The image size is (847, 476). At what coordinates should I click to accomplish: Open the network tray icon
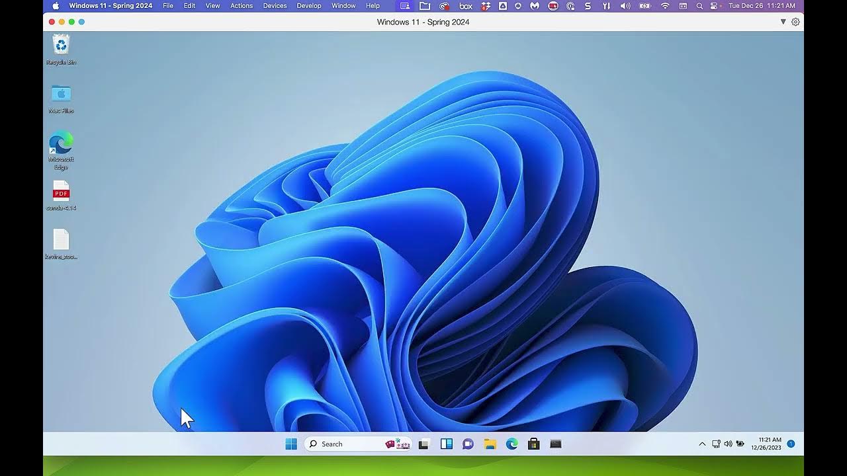[x=716, y=444]
